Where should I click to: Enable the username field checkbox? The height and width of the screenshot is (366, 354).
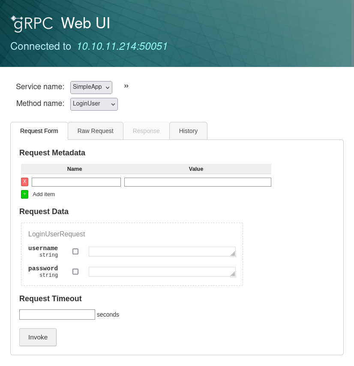point(75,251)
